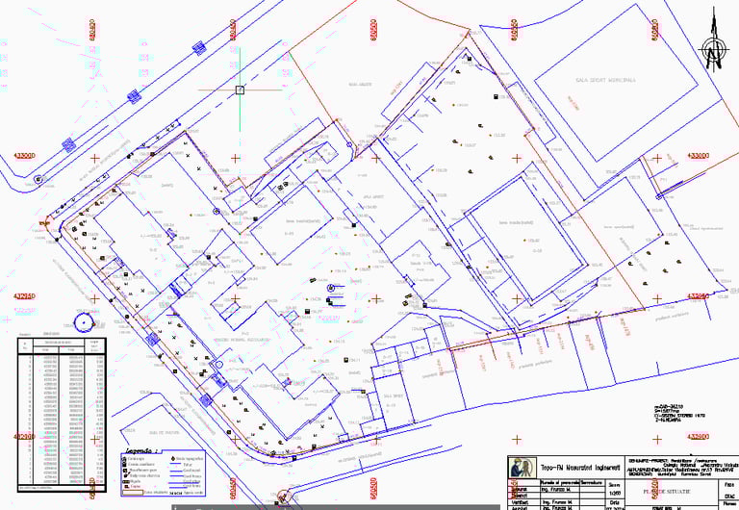This screenshot has height=510, width=739.
Task: Click the Teren studiat brown rectangle in legend
Action: point(133,493)
